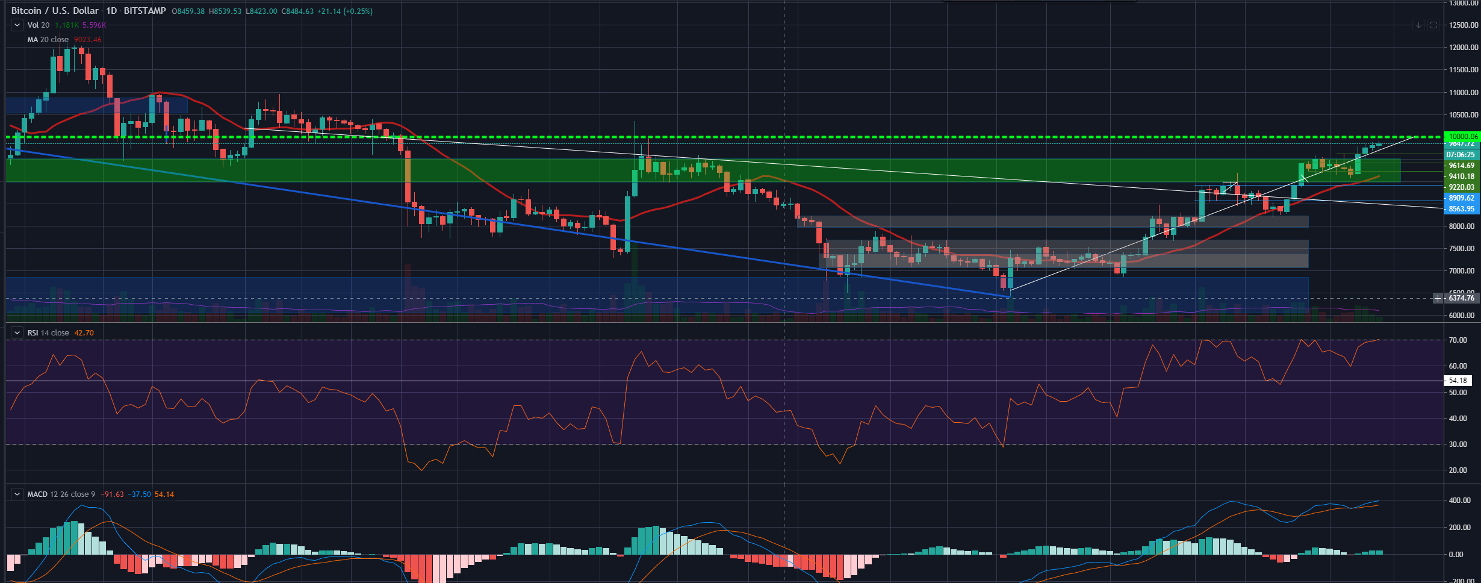Click the plus icon beside 6374.76

point(1438,298)
